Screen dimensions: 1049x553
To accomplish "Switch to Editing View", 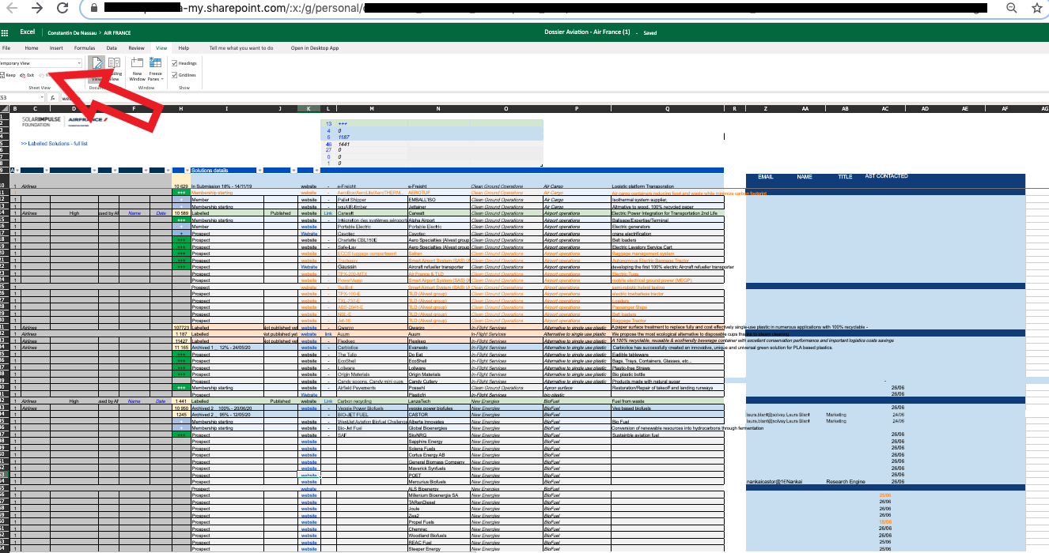I will [x=97, y=70].
